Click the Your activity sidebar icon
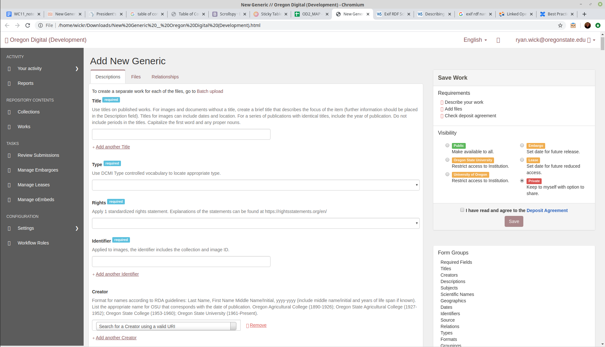The image size is (605, 347). point(9,69)
